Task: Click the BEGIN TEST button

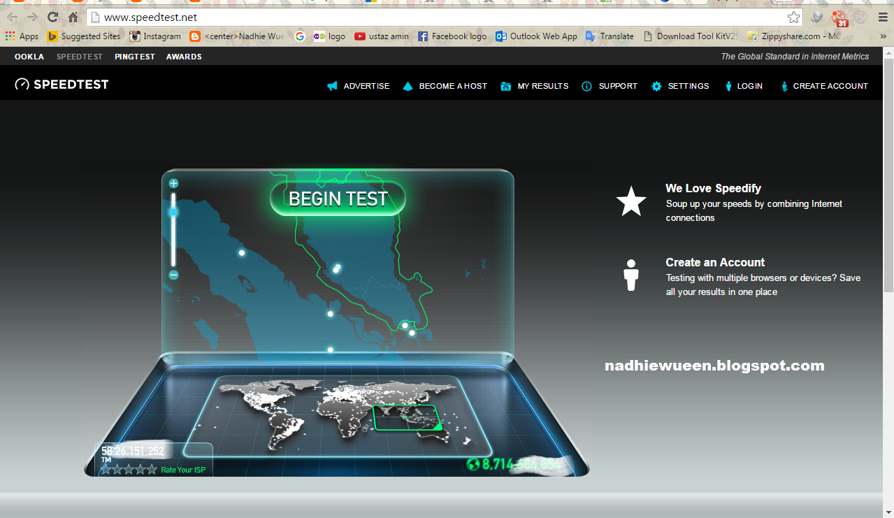Action: click(x=338, y=199)
